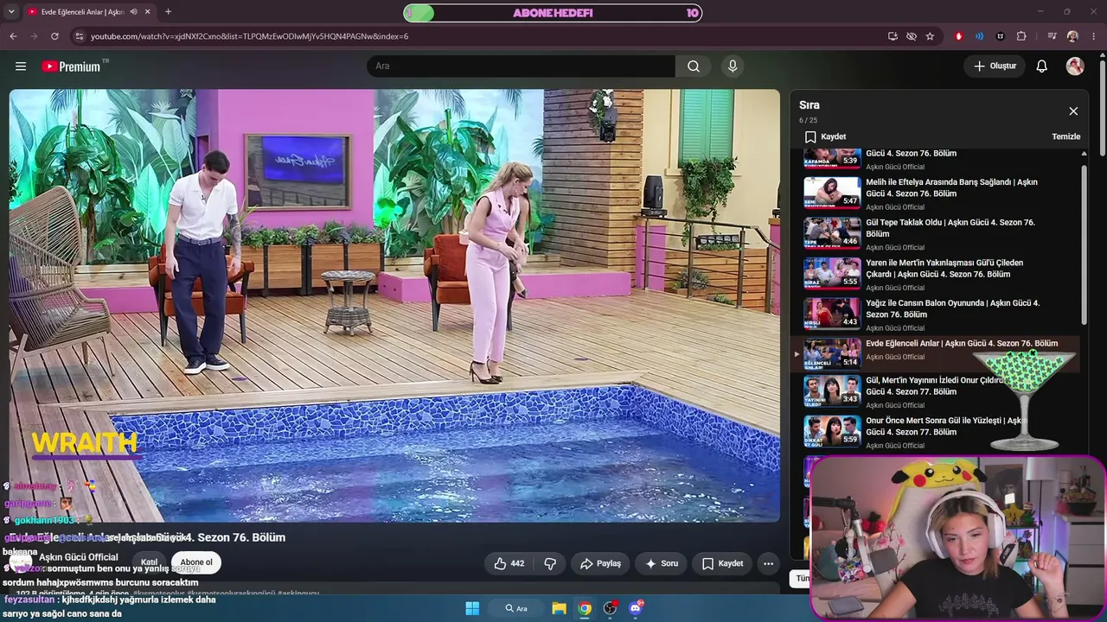Join the channel with Katıl
Image resolution: width=1107 pixels, height=622 pixels.
coord(150,562)
